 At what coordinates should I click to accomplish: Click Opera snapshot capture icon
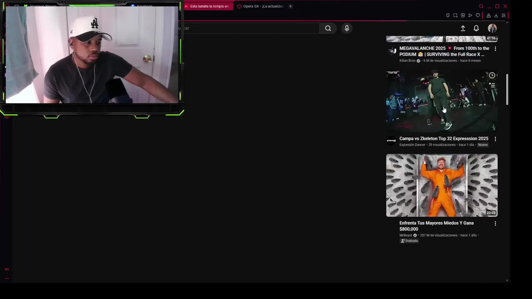(455, 15)
